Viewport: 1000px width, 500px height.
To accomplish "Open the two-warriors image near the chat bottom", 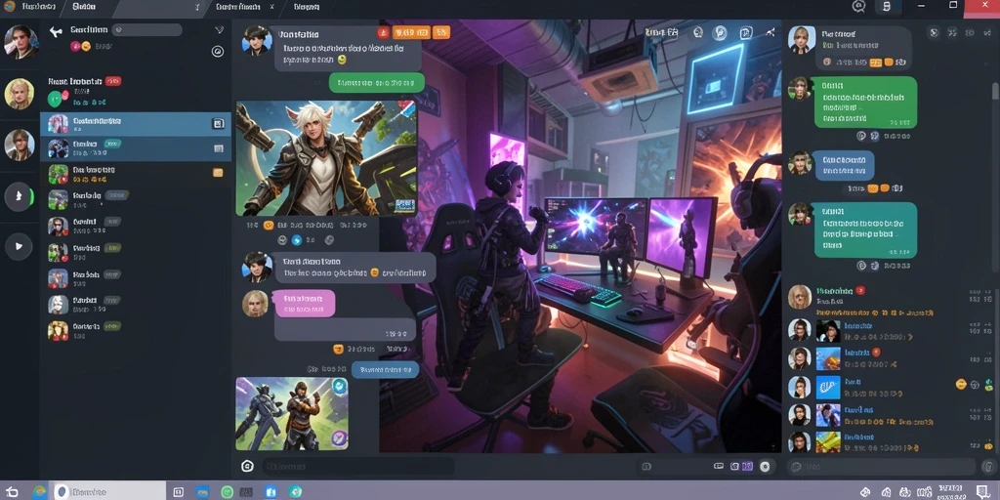I will coord(293,414).
